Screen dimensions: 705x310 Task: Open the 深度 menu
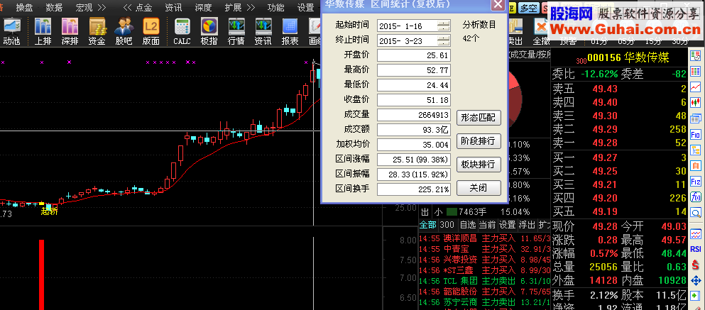click(x=203, y=8)
